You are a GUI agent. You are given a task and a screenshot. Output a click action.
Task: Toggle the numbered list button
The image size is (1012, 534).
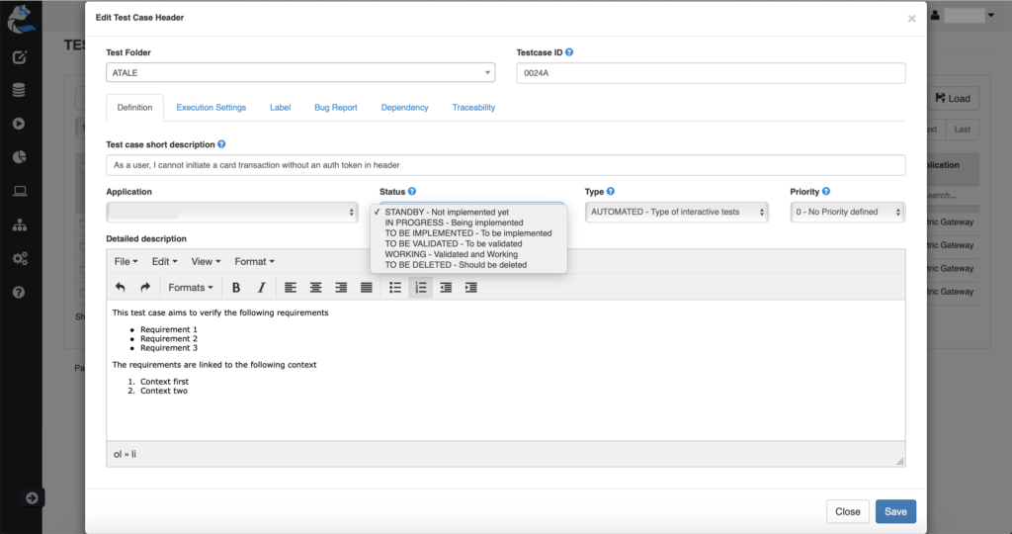point(420,288)
